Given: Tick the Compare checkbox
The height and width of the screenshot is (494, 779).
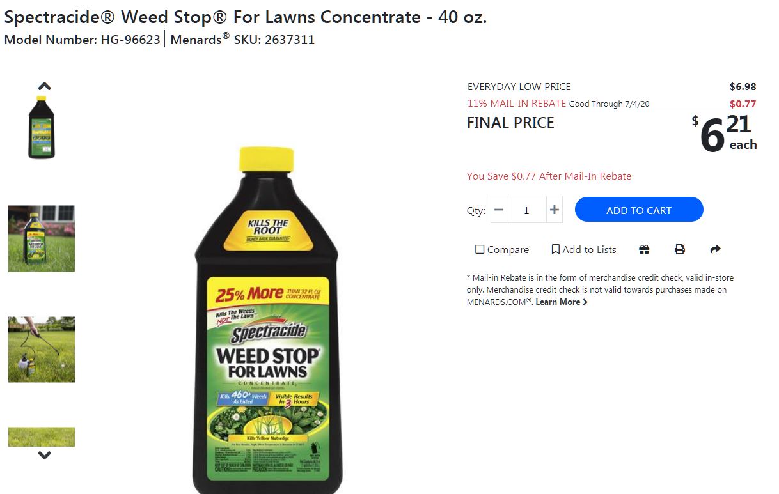Looking at the screenshot, I should coord(480,249).
